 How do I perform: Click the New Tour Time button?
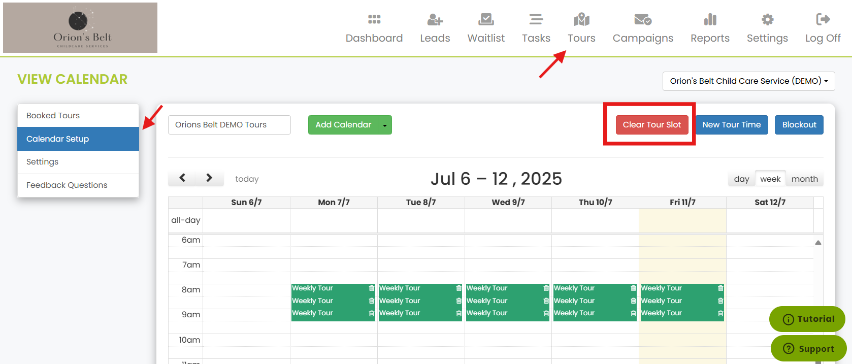[731, 125]
